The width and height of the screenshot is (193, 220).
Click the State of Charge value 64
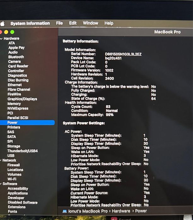coord(154,99)
